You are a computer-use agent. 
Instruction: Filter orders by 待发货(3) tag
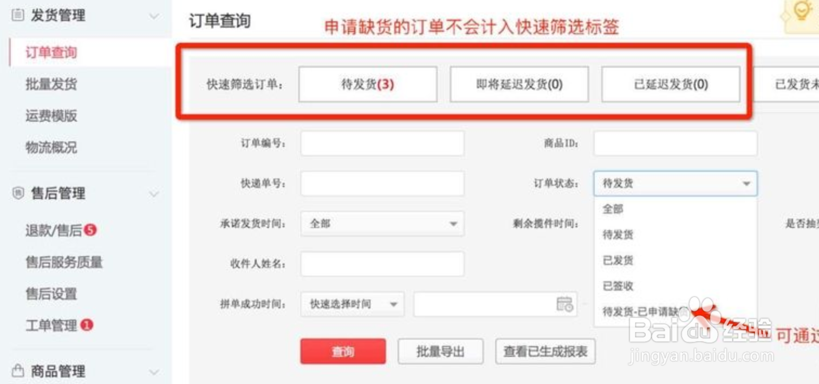coord(368,84)
